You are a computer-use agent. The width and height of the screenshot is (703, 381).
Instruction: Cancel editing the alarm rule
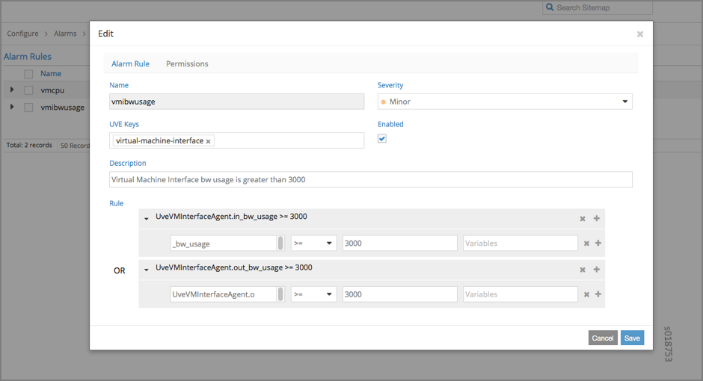coord(602,338)
